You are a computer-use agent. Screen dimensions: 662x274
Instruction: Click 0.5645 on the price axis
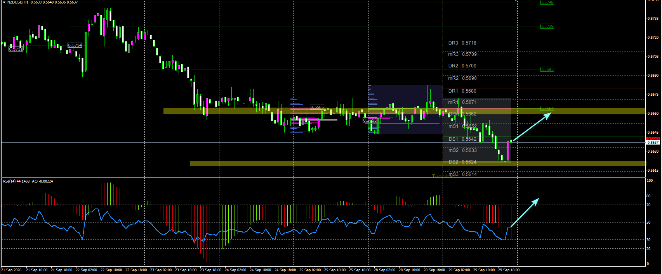(653, 133)
